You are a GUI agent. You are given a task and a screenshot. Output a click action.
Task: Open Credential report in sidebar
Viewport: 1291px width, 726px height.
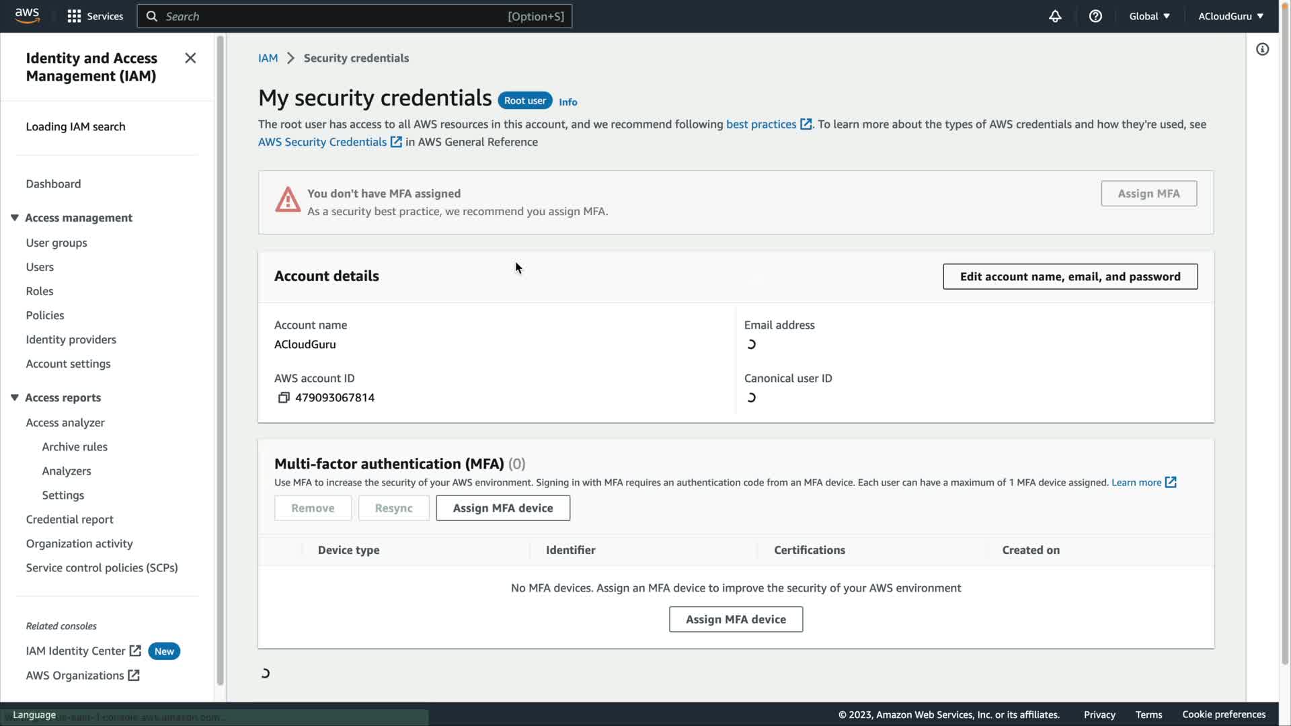click(x=69, y=519)
